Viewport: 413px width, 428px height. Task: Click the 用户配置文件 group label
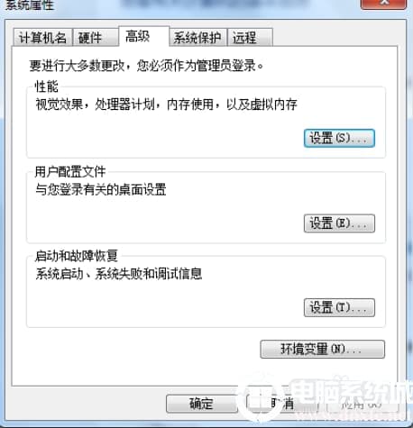[x=70, y=172]
